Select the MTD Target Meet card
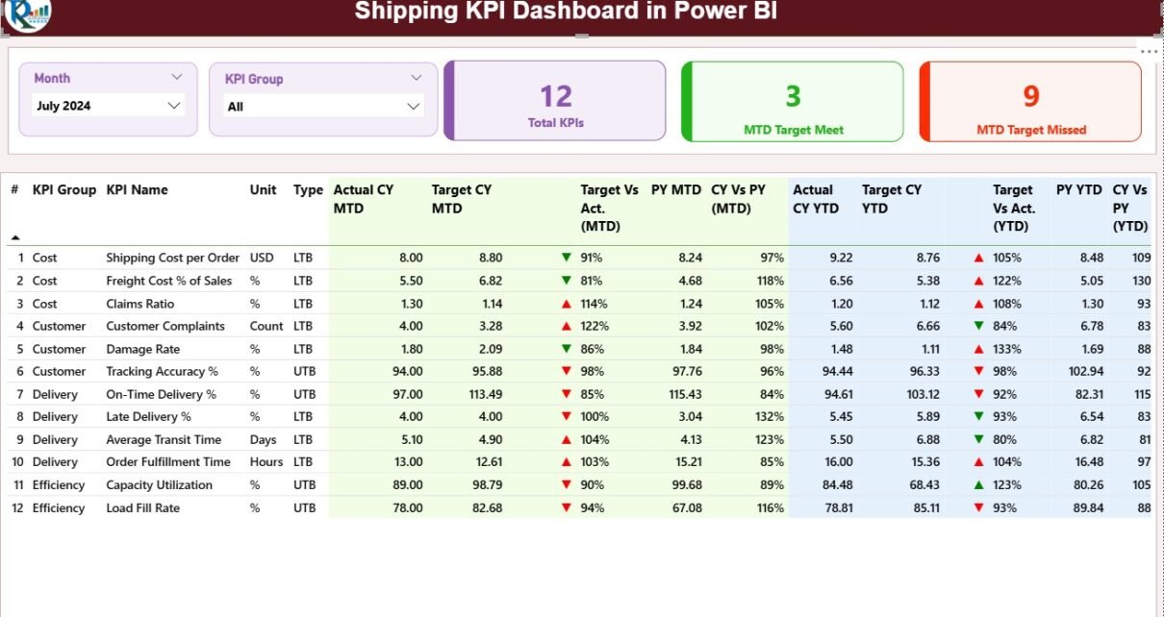 (x=793, y=101)
